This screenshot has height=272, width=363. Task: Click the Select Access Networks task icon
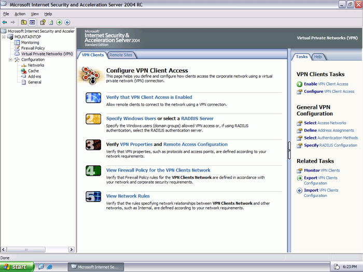click(x=299, y=123)
